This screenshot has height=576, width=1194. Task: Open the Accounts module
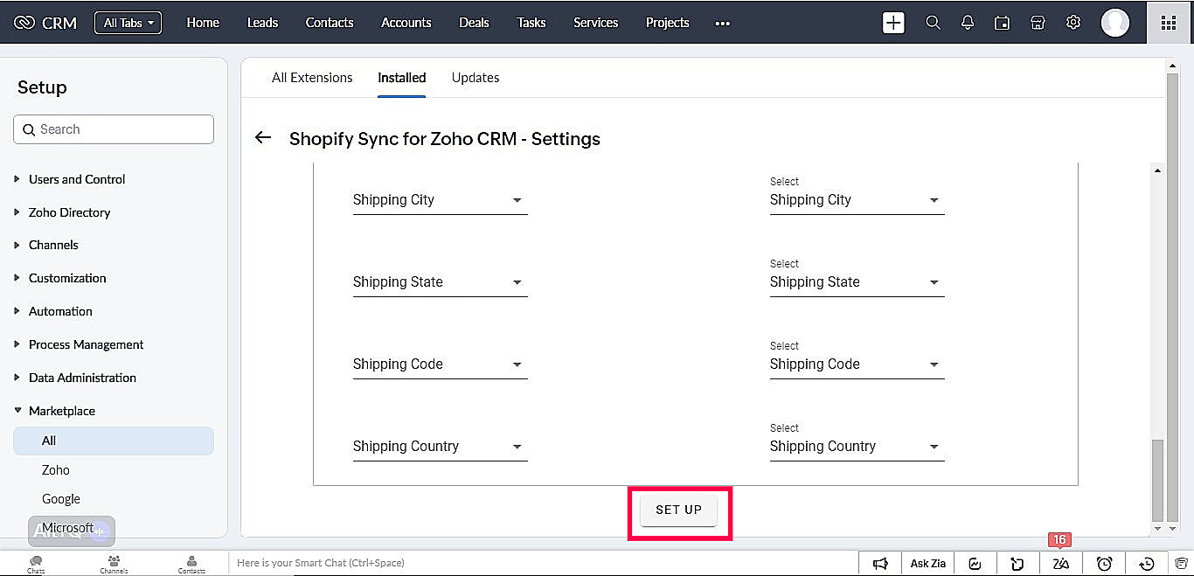[406, 23]
